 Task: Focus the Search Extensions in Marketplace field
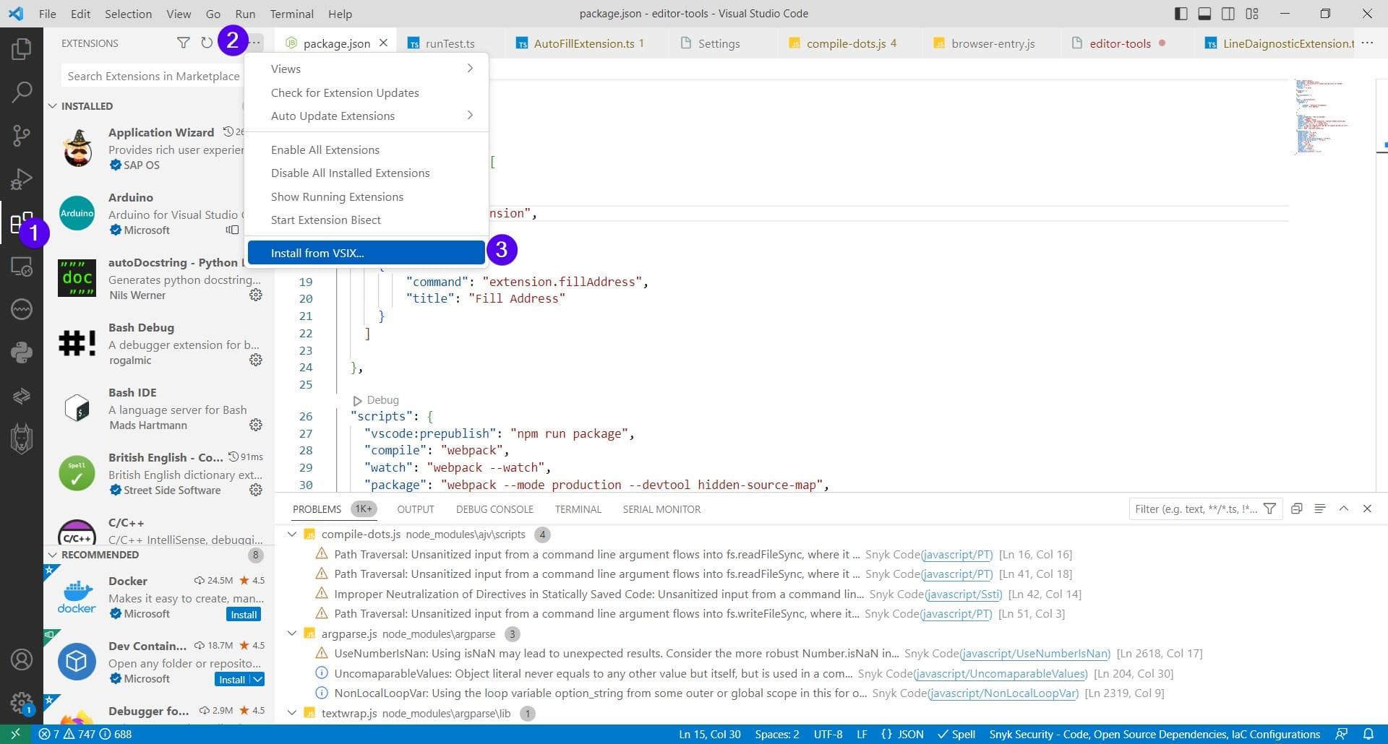point(153,76)
